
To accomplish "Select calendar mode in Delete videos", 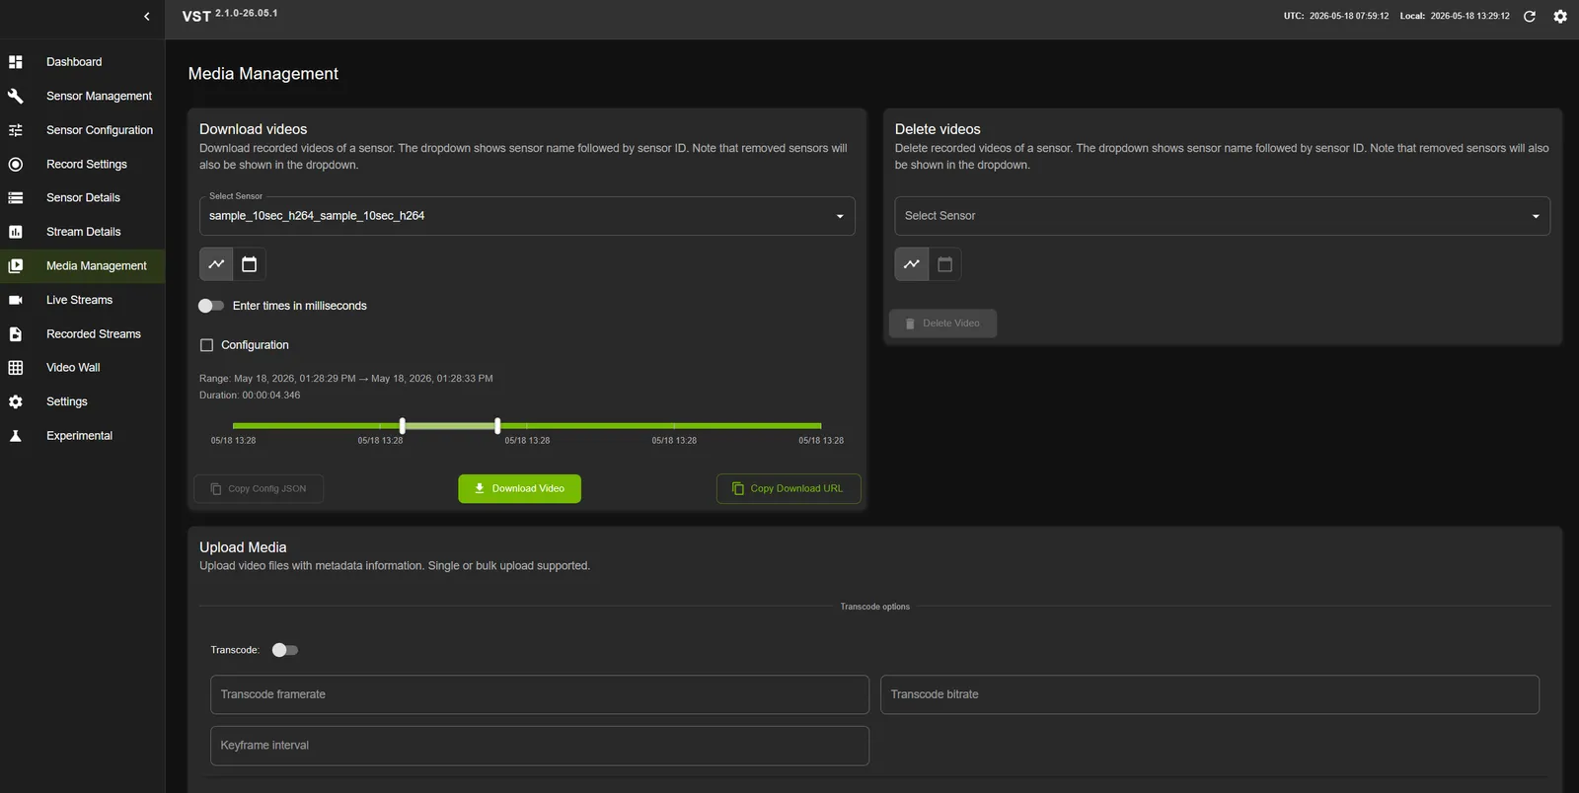I will pos(945,264).
